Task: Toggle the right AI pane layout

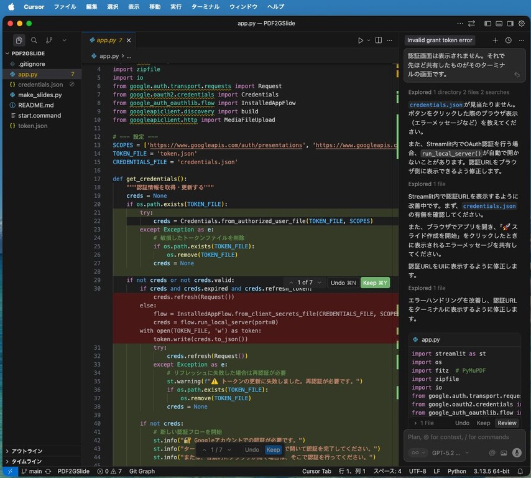Action: pos(510,23)
